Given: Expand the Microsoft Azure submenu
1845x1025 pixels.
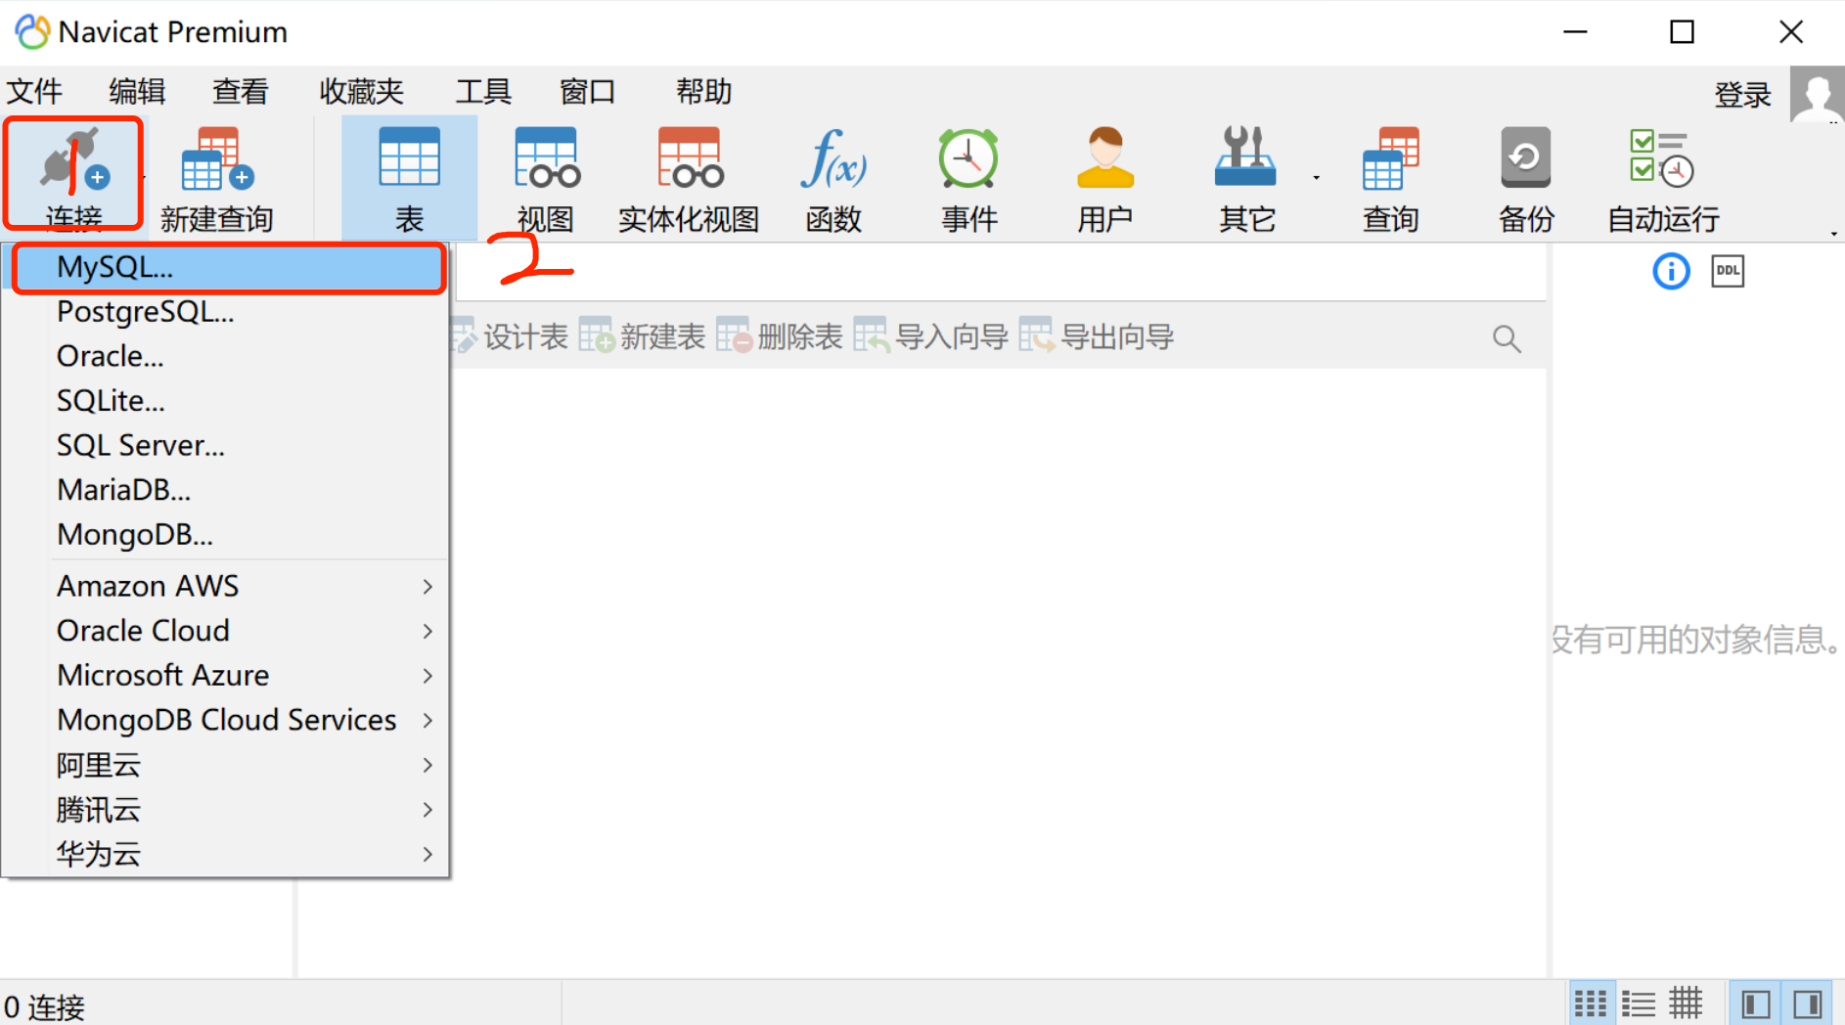Looking at the screenshot, I should (225, 676).
